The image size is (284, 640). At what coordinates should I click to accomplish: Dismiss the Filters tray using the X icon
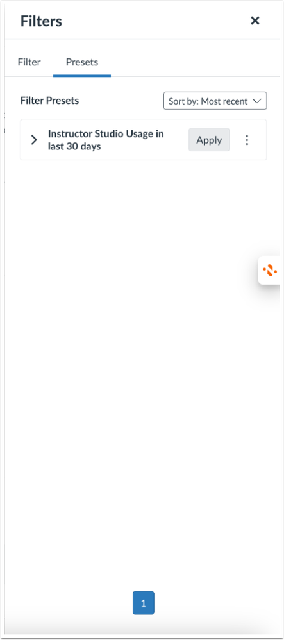click(x=255, y=21)
